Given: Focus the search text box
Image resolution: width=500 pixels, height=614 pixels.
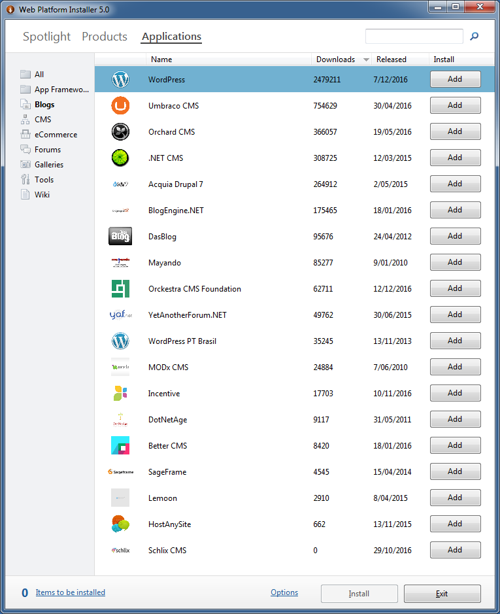Looking at the screenshot, I should (x=414, y=37).
